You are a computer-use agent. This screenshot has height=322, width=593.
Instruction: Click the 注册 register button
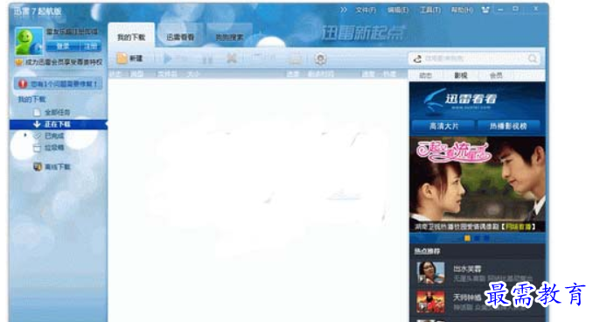(91, 46)
